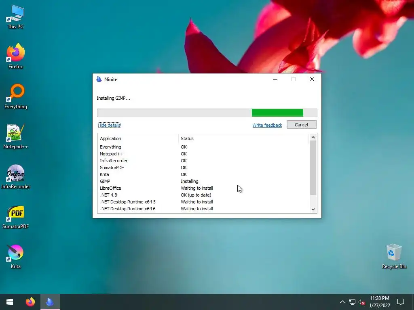Screen dimensions: 414x310
Task: Open the notification center icon
Action: [401, 302]
